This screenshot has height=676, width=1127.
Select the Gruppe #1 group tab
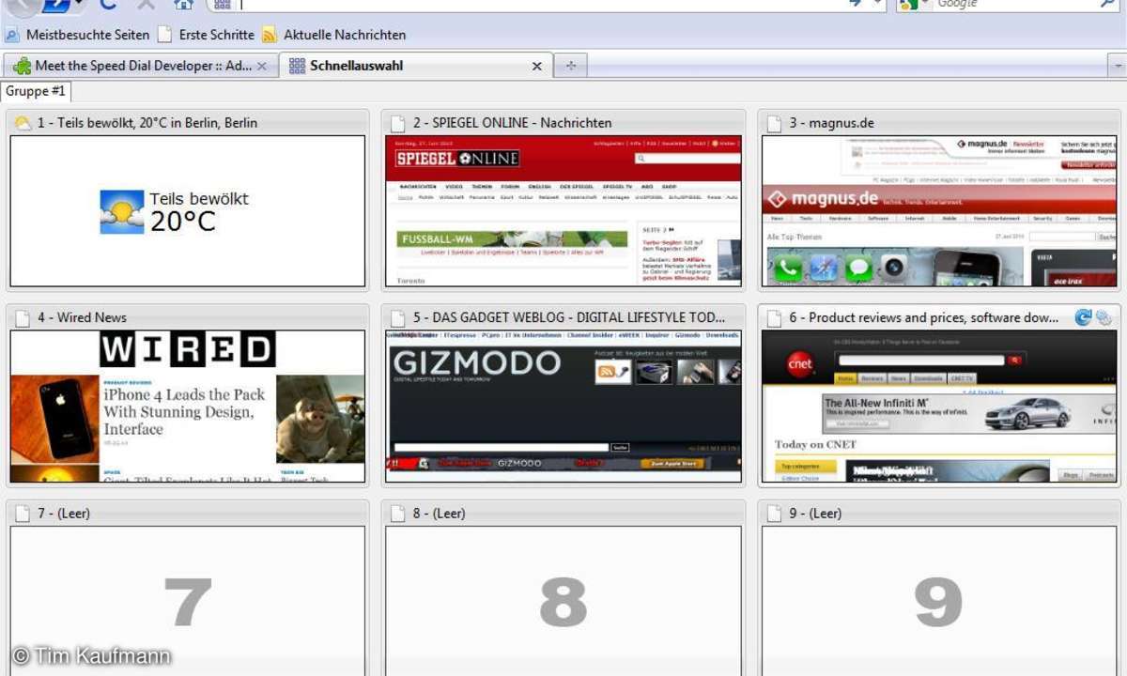36,91
